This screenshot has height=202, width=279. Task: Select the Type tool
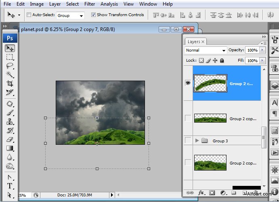[10, 186]
